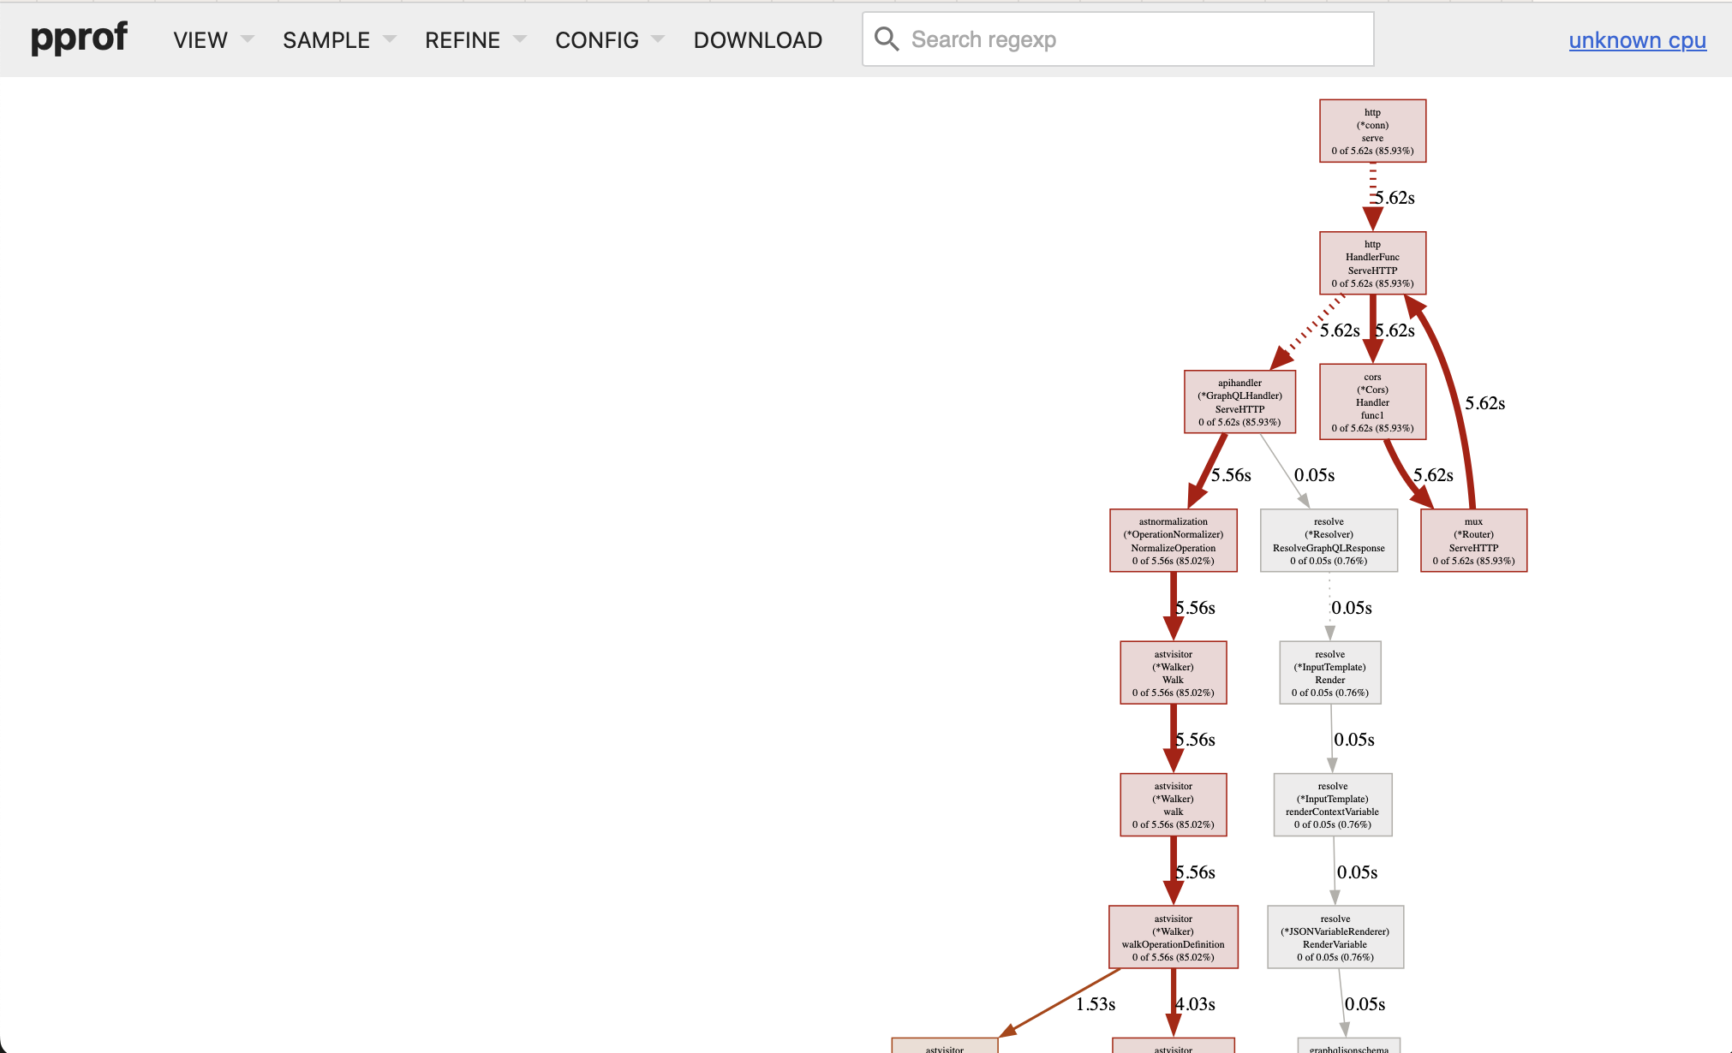Open the VIEW dropdown menu
1732x1053 pixels.
click(213, 40)
